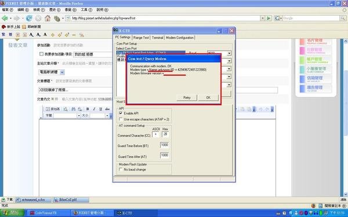This screenshot has width=348, height=217.
Task: Click the 廣告管理 sidebar button
Action: coord(316,89)
